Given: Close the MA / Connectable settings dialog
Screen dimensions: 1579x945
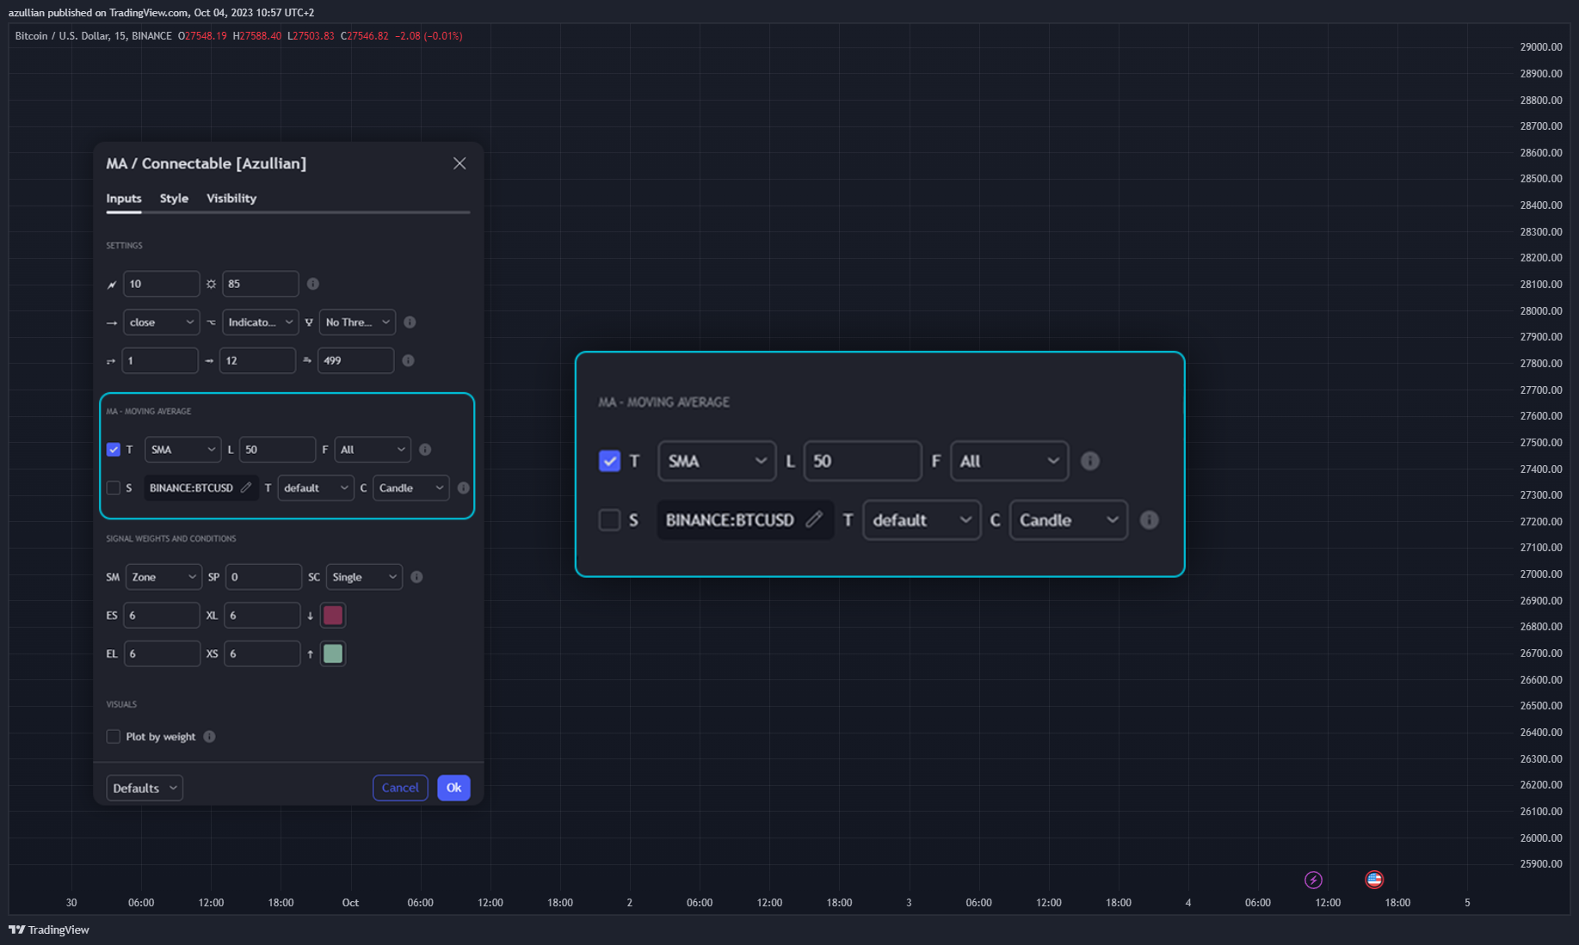Looking at the screenshot, I should coord(460,163).
